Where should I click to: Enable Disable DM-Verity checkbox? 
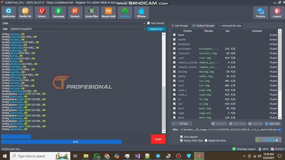coord(206,141)
